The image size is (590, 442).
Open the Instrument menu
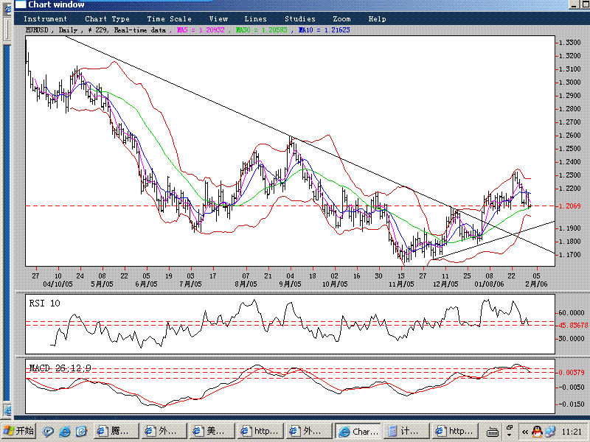(x=46, y=18)
